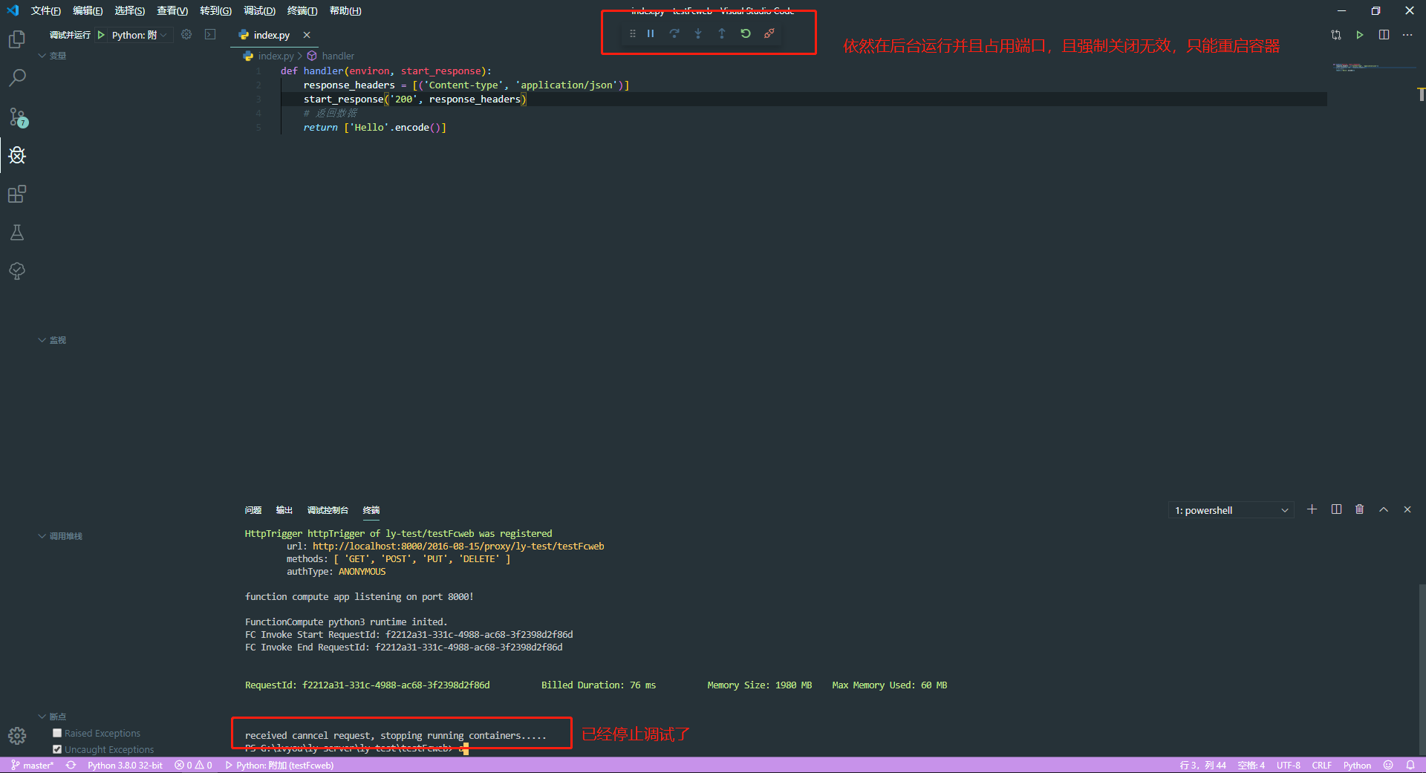This screenshot has height=773, width=1426.
Task: Kill the terminal using the trash icon
Action: 1359,509
